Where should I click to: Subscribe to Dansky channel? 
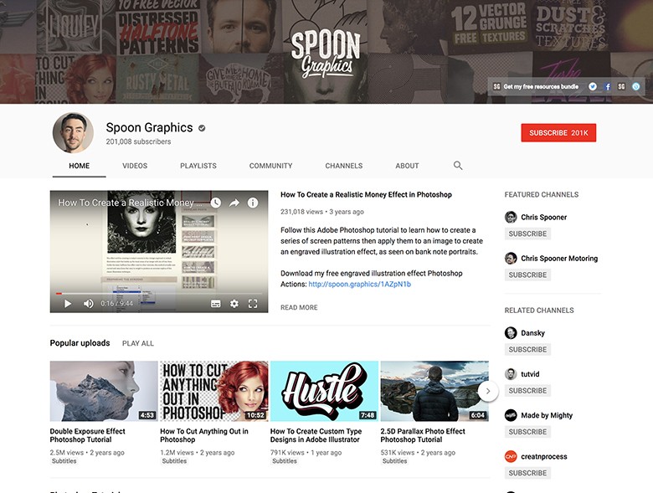527,349
